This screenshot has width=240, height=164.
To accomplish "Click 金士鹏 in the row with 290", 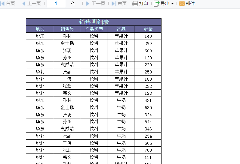I will (x=67, y=43).
